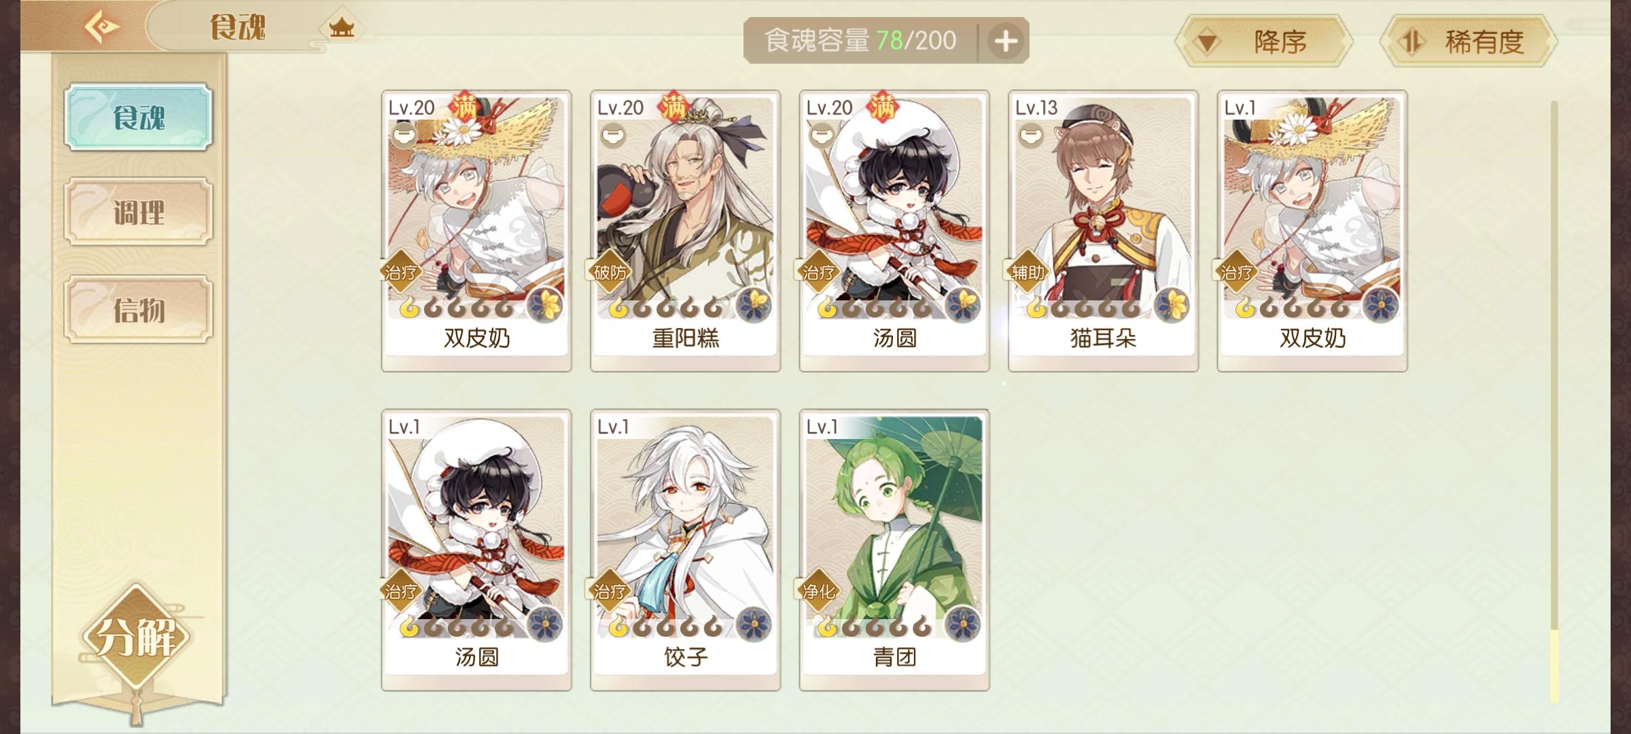Toggle the round mark on Lv.20 汤圆
Image resolution: width=1631 pixels, height=734 pixels.
(x=821, y=136)
